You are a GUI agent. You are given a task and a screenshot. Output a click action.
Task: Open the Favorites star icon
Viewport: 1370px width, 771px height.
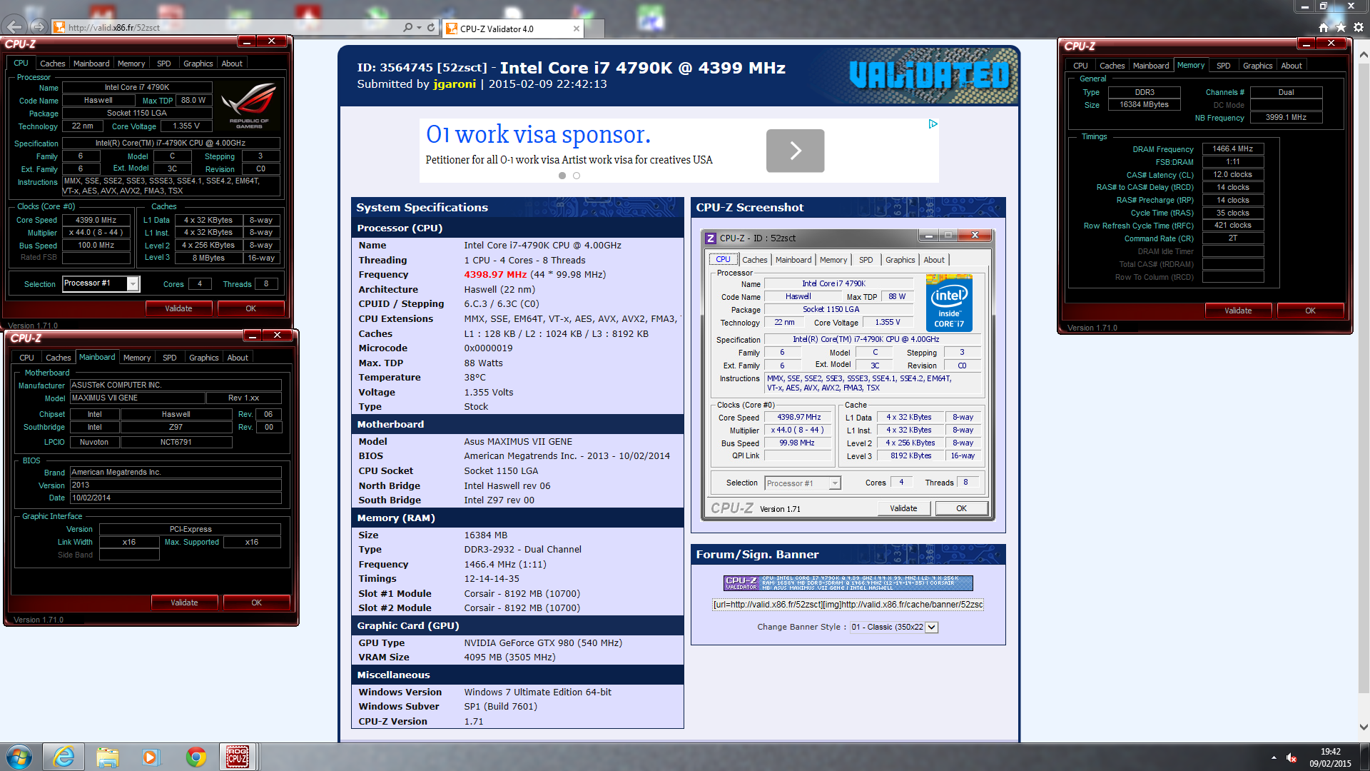click(1341, 27)
